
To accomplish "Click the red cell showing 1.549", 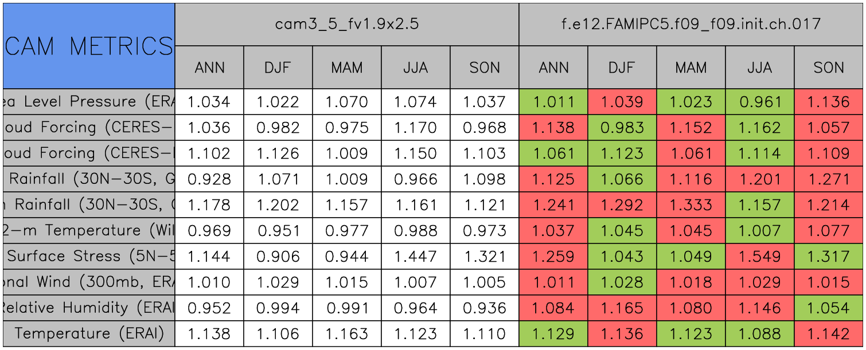I will pyautogui.click(x=759, y=256).
